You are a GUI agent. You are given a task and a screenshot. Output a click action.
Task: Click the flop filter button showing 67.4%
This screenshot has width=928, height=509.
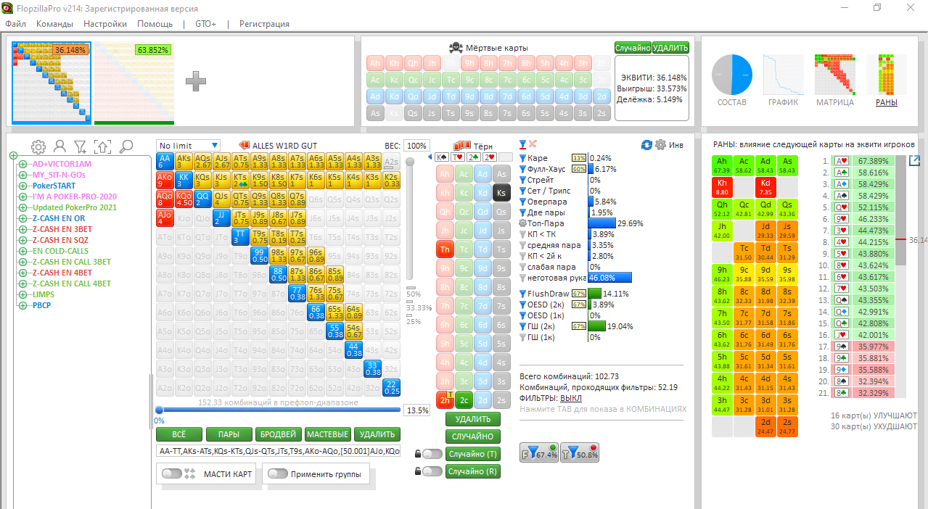point(539,454)
